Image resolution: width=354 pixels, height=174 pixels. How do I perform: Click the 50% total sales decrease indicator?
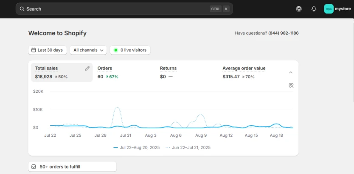click(x=61, y=77)
